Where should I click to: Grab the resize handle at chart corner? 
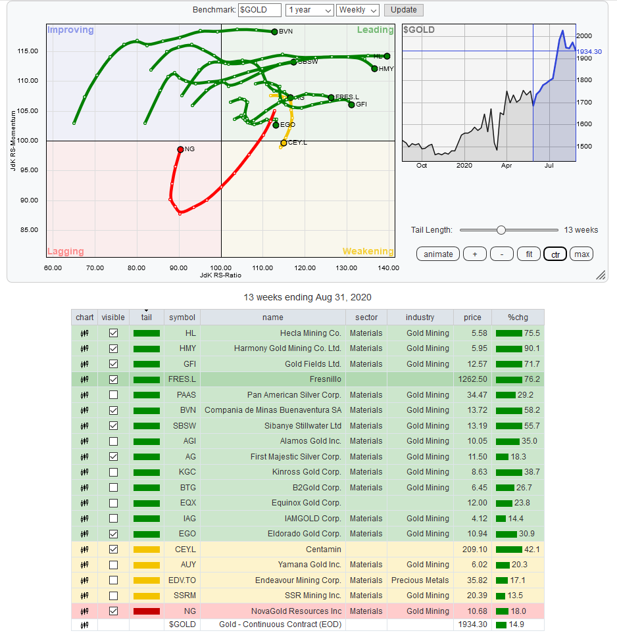pos(601,275)
